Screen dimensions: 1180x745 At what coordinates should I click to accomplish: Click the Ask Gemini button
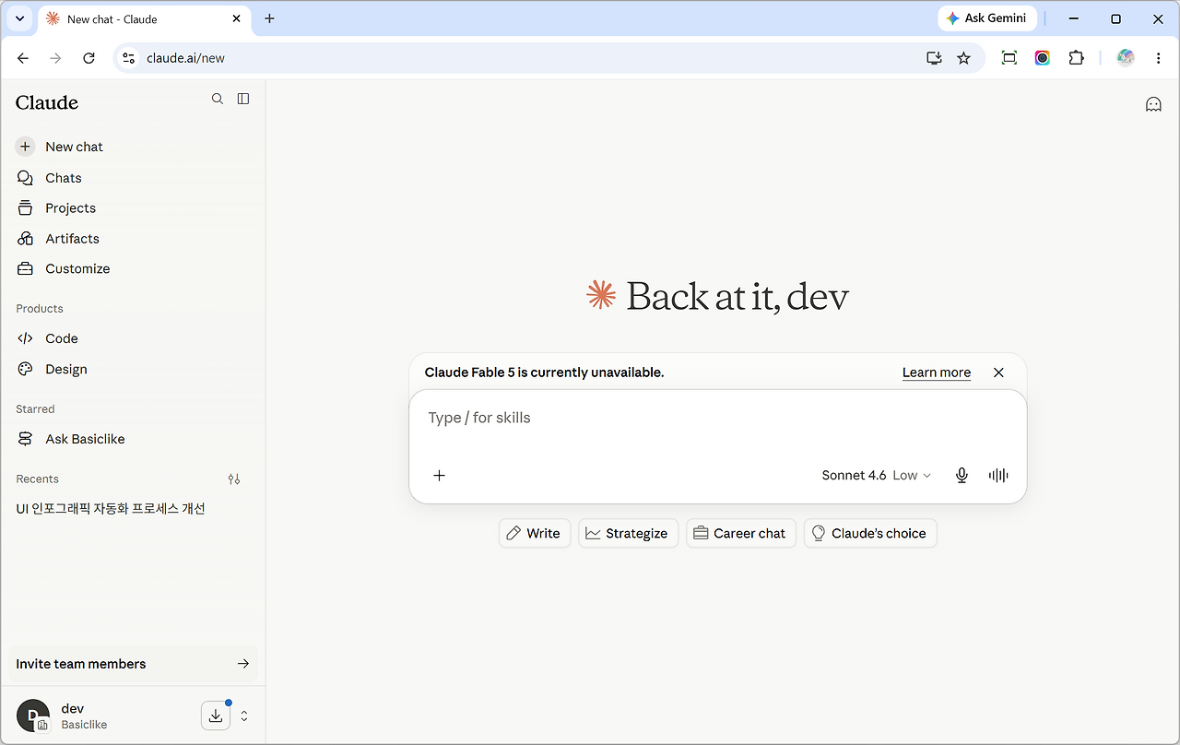(987, 18)
